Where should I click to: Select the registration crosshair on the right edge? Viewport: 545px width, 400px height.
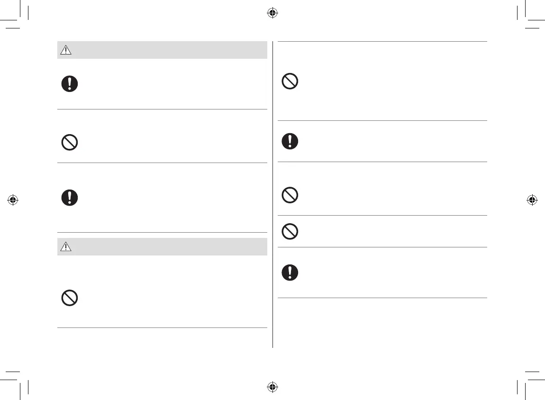532,200
